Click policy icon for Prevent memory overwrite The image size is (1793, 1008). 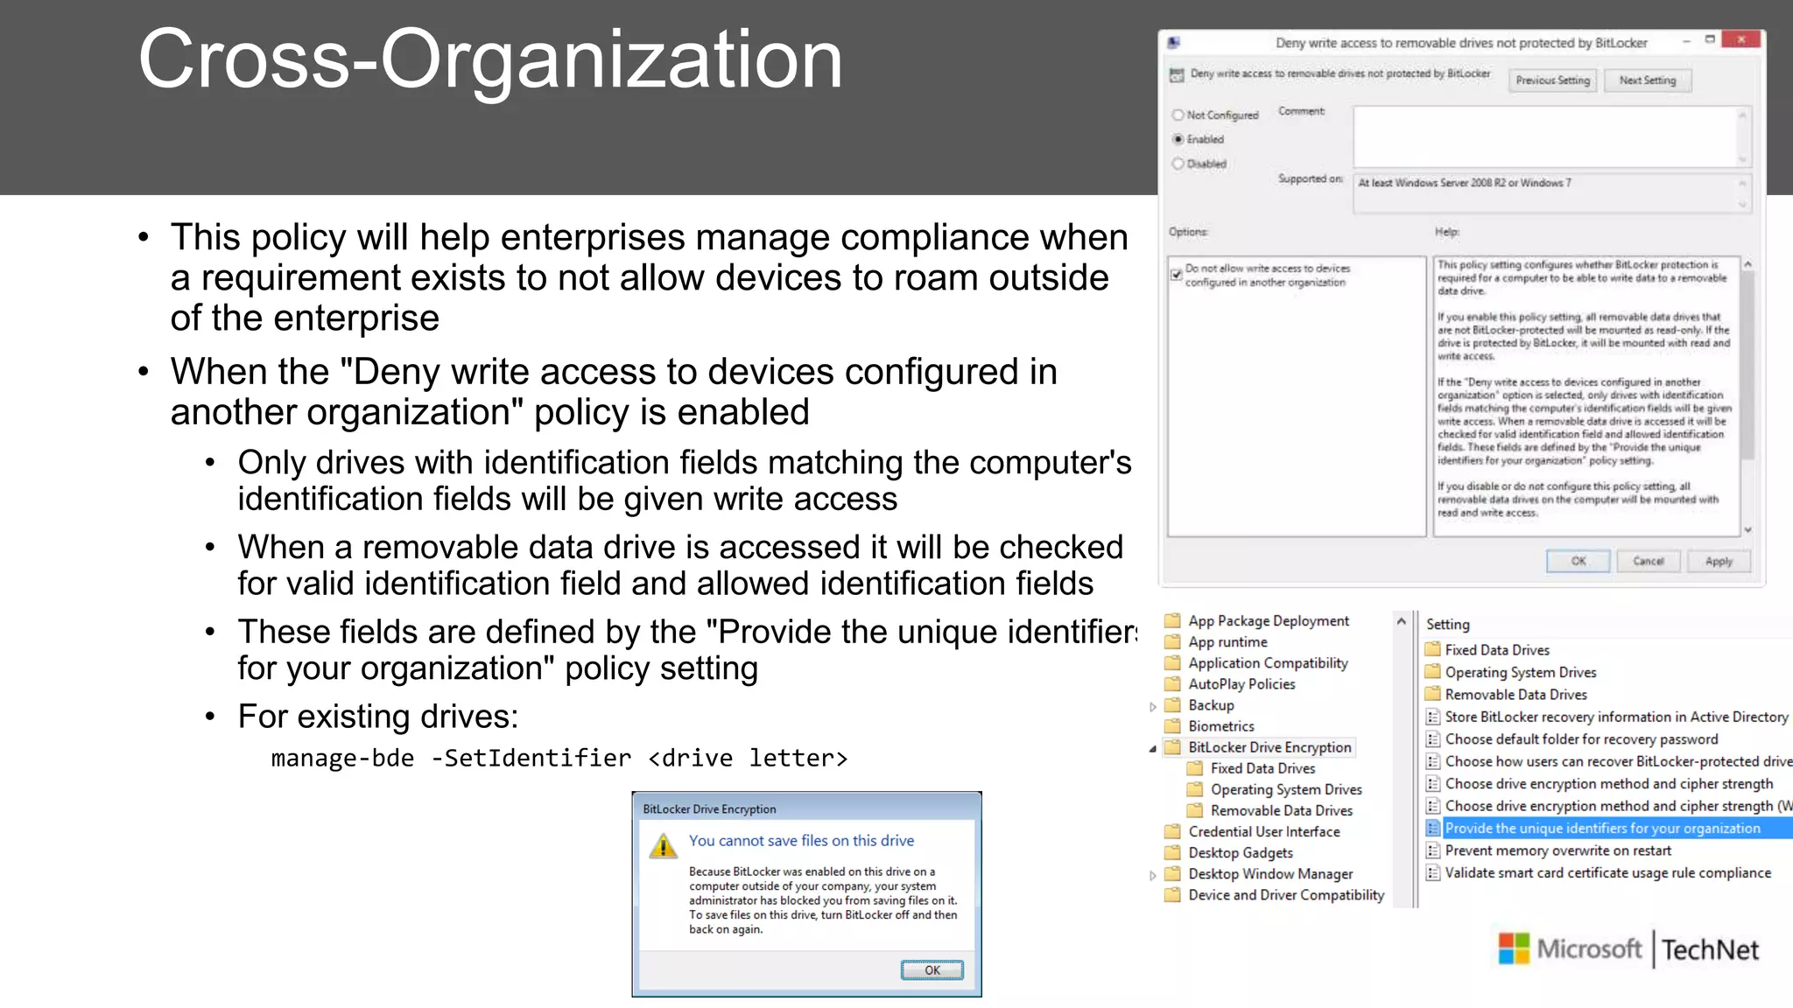click(1433, 850)
